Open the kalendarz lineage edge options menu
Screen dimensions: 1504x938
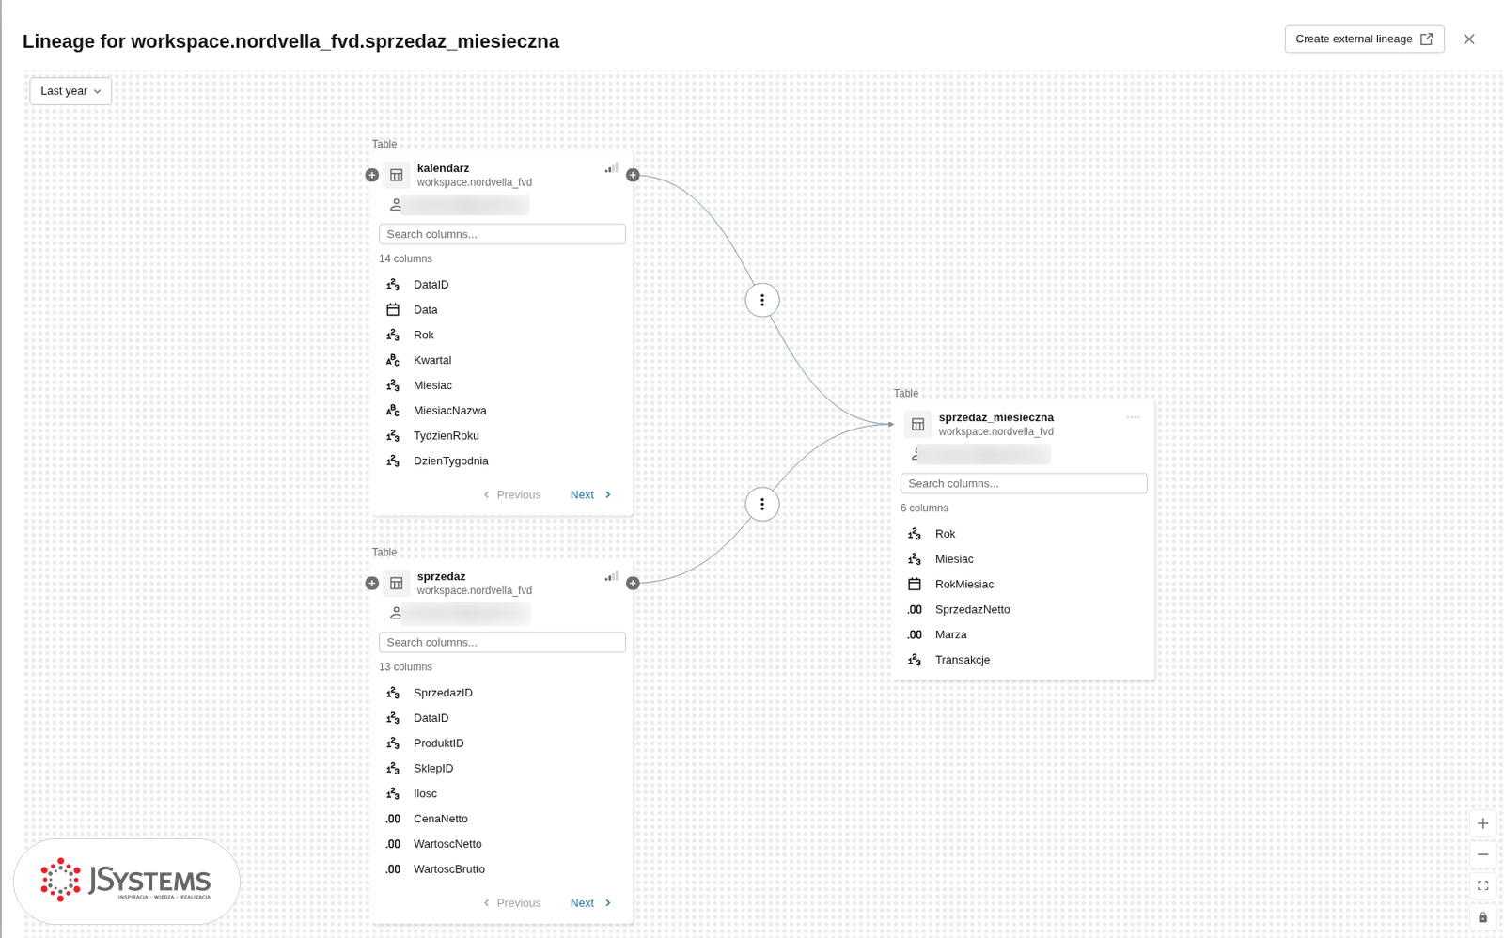tap(762, 301)
